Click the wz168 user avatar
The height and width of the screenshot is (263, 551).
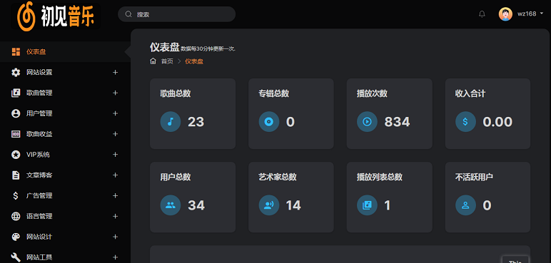[505, 14]
